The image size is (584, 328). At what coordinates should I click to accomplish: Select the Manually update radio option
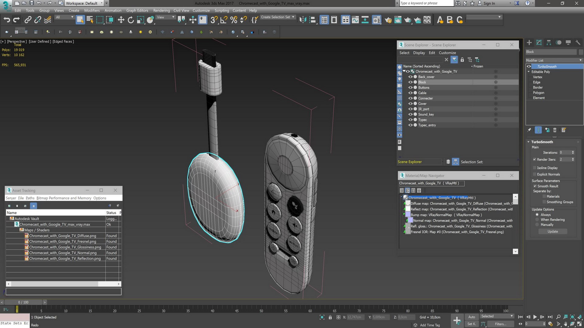[537, 225]
